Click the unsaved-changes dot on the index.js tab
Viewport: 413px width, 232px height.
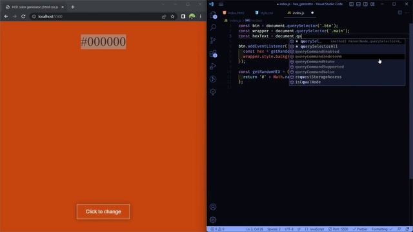tap(312, 13)
